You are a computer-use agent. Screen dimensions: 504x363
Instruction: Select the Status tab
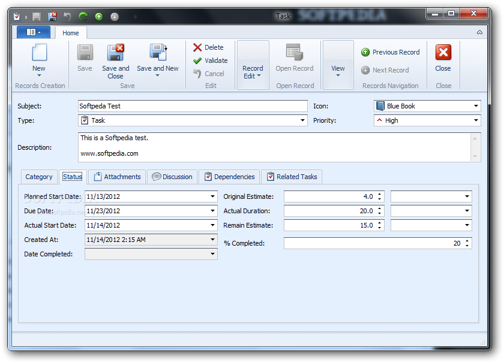73,177
